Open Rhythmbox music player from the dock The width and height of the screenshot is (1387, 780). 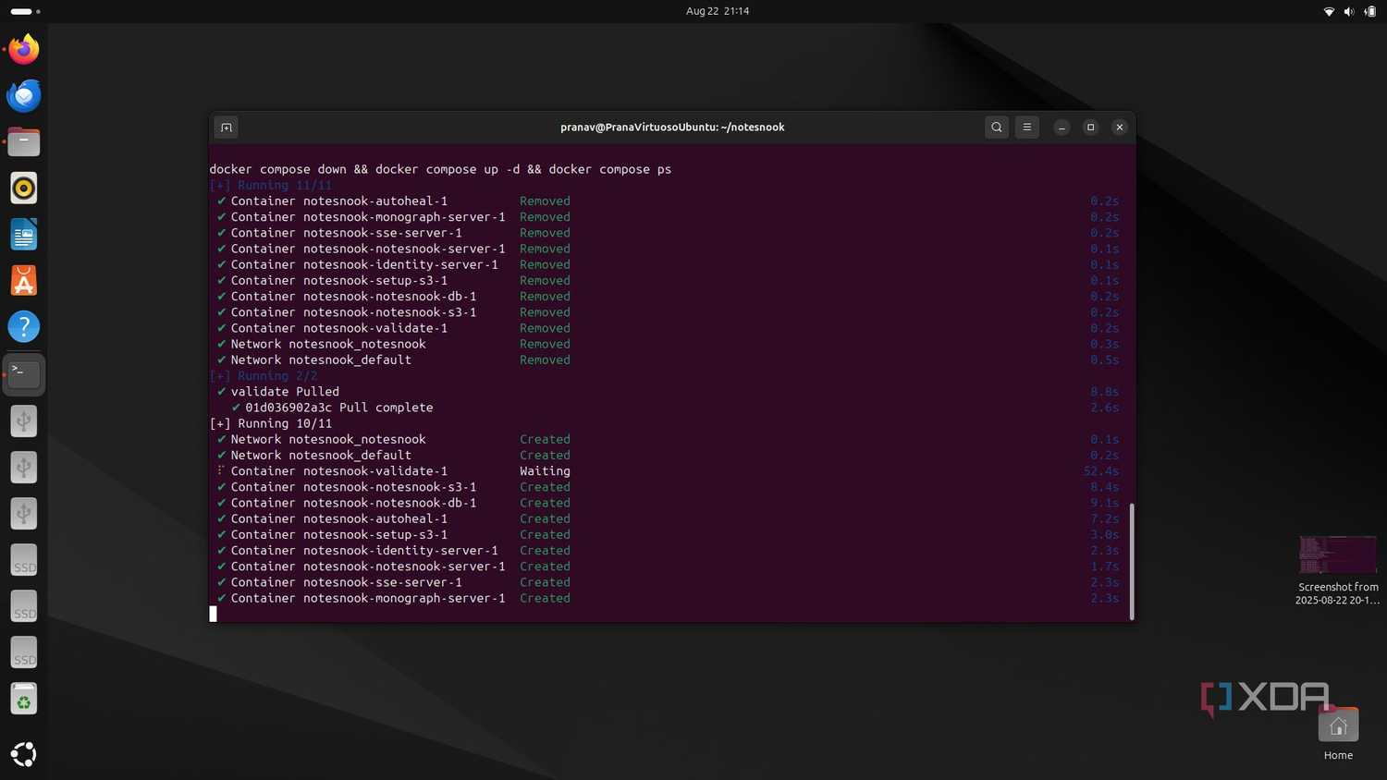tap(24, 188)
